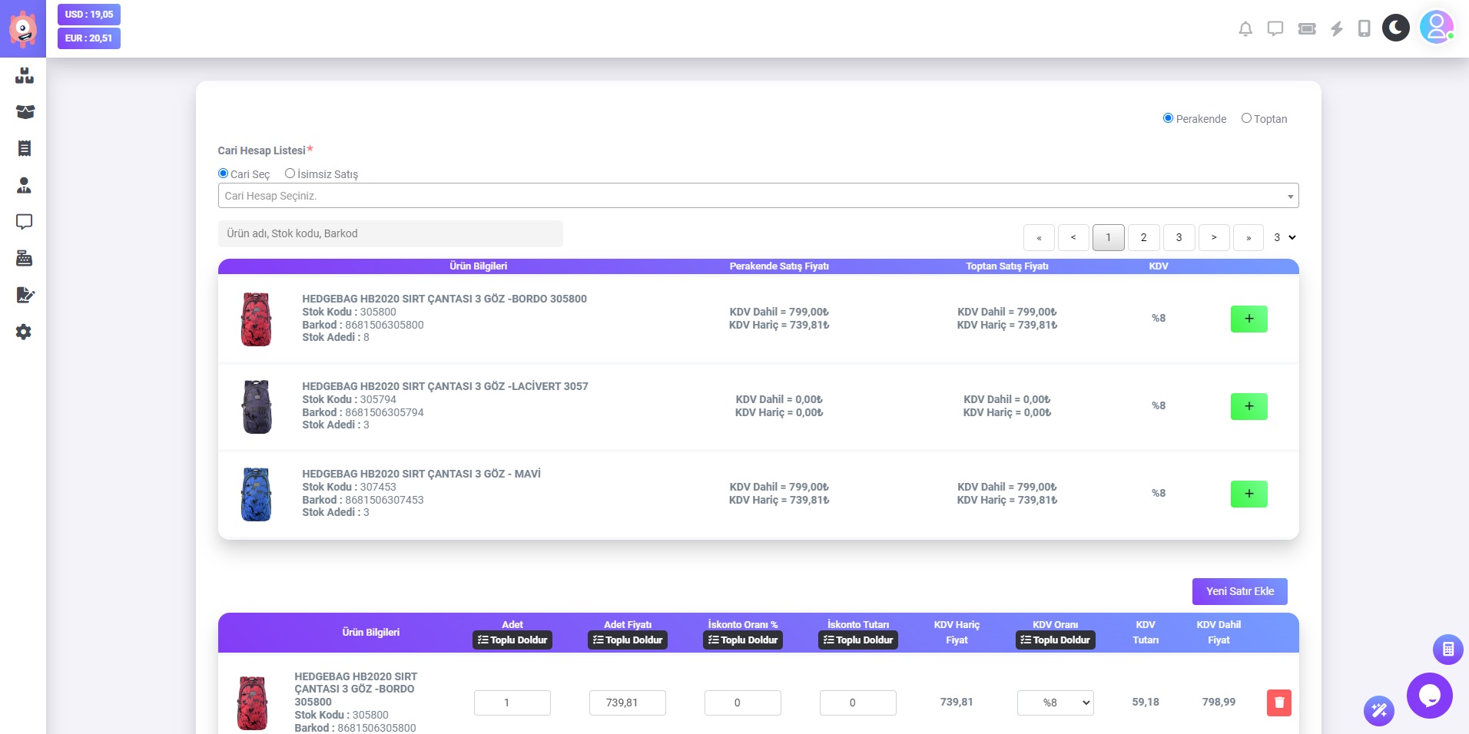Delete the BORDO backpack row

click(x=1278, y=703)
